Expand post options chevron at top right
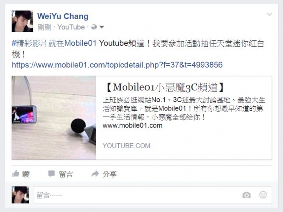Viewport: 283px width, 212px height. pos(269,14)
